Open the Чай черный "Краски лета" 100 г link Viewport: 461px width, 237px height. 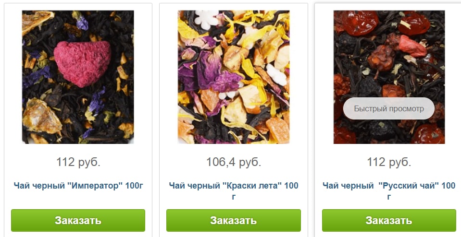pyautogui.click(x=234, y=190)
